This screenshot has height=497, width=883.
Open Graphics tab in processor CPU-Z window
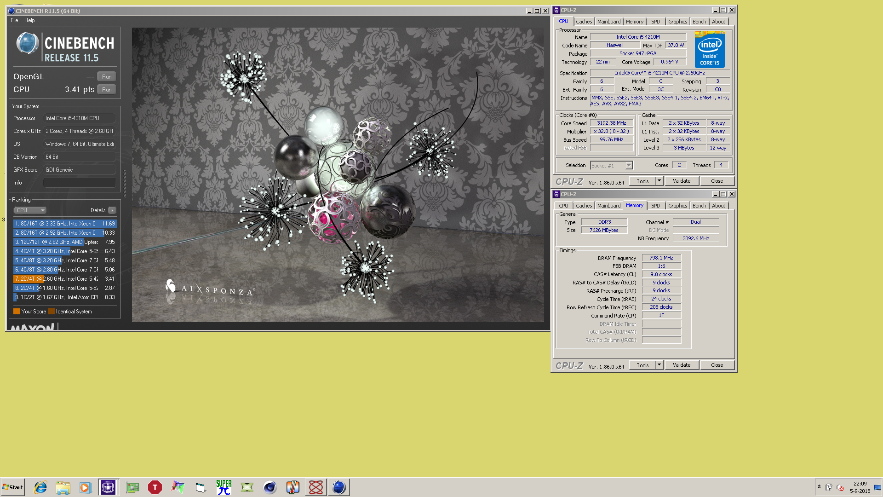(x=677, y=22)
